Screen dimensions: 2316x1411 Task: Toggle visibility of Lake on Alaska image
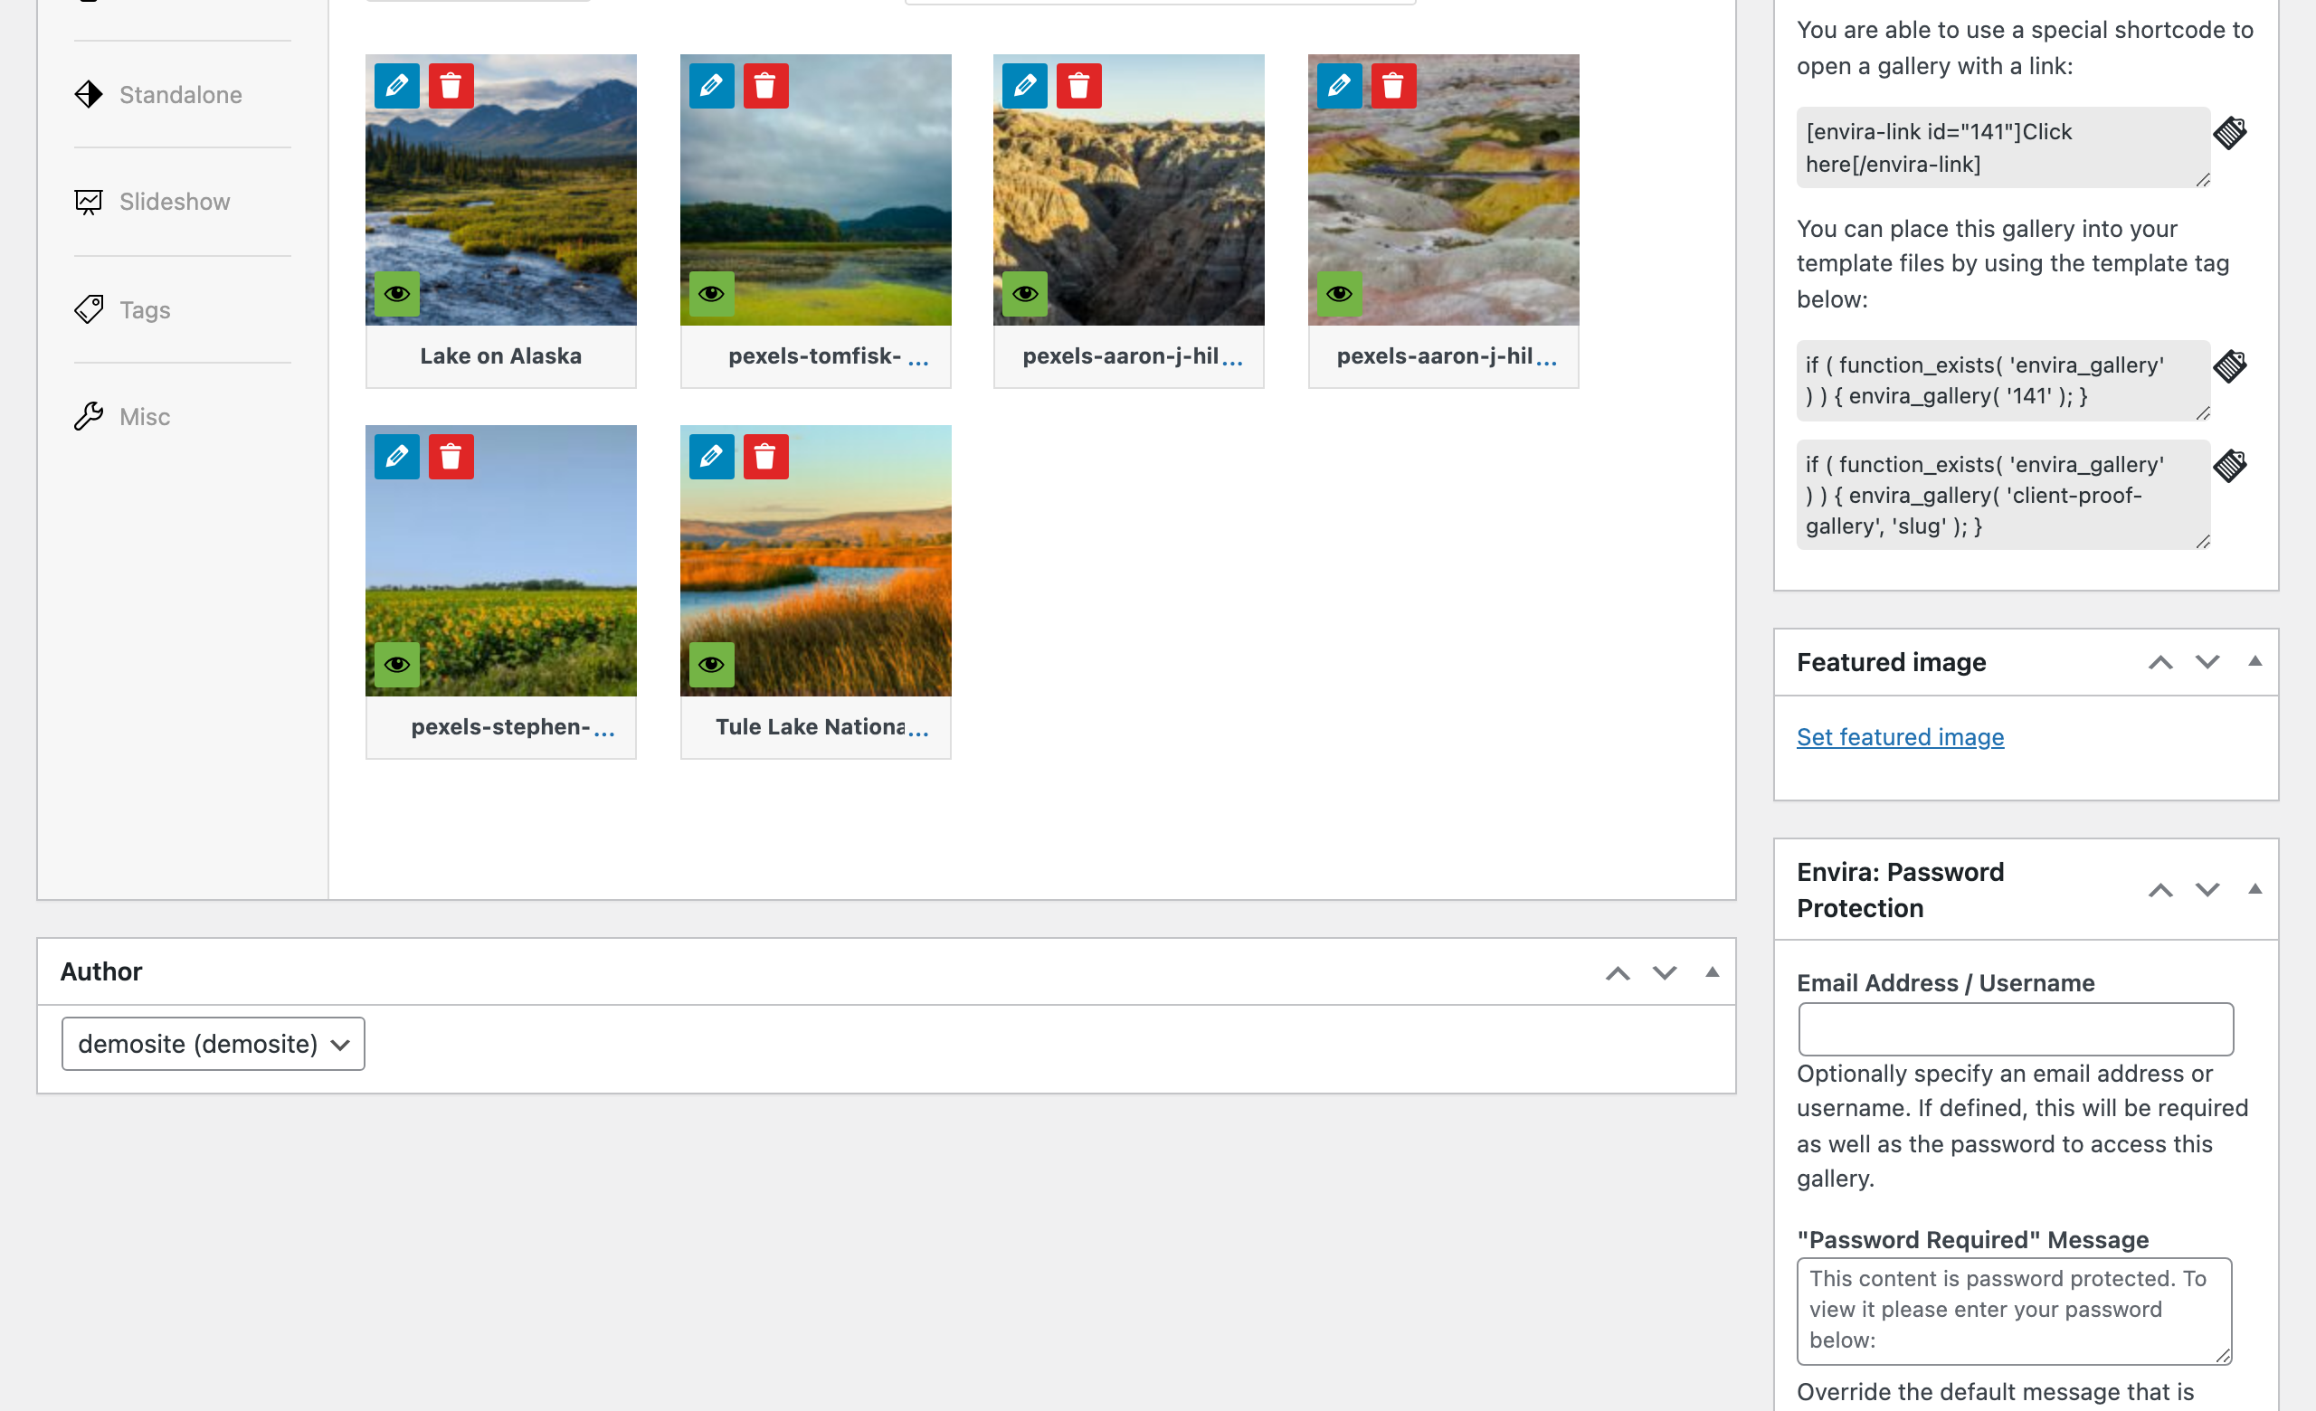point(396,294)
